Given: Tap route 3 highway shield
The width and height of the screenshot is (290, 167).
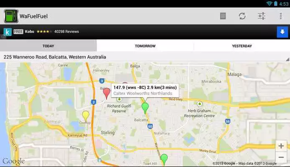Looking at the screenshot, I should pyautogui.click(x=102, y=81).
